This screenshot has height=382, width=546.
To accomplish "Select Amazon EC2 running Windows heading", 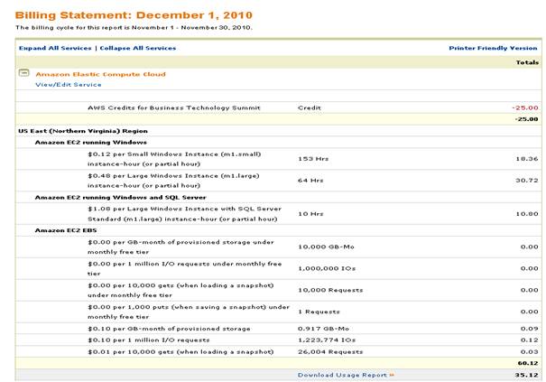I will pyautogui.click(x=91, y=142).
